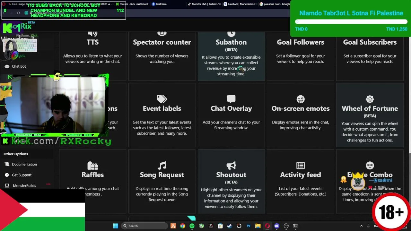Click the Other Options sidebar heading
This screenshot has width=411, height=231.
click(16, 154)
